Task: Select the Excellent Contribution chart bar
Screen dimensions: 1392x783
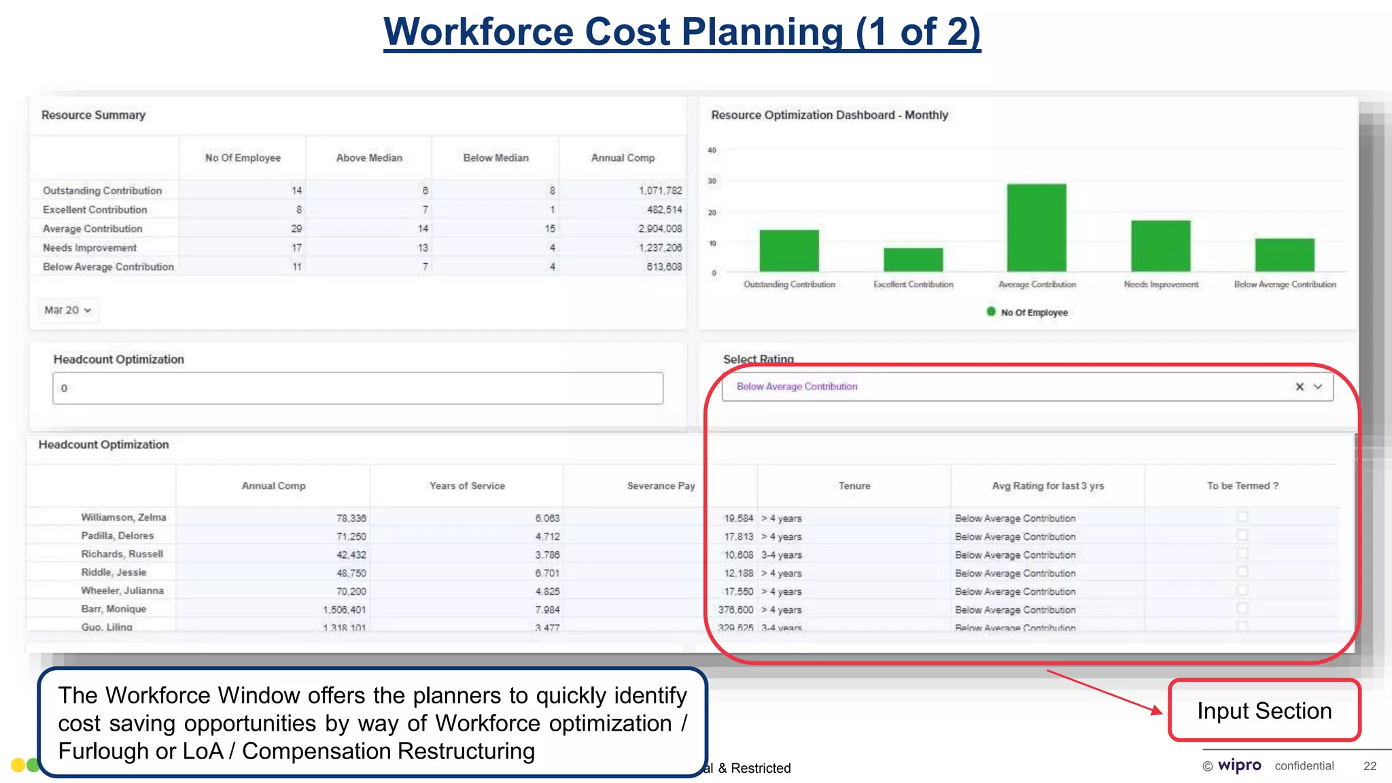Action: (x=913, y=260)
